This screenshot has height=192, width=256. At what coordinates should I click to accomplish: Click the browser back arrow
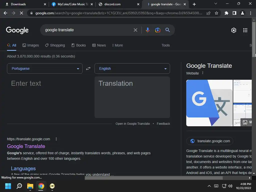click(x=5, y=13)
